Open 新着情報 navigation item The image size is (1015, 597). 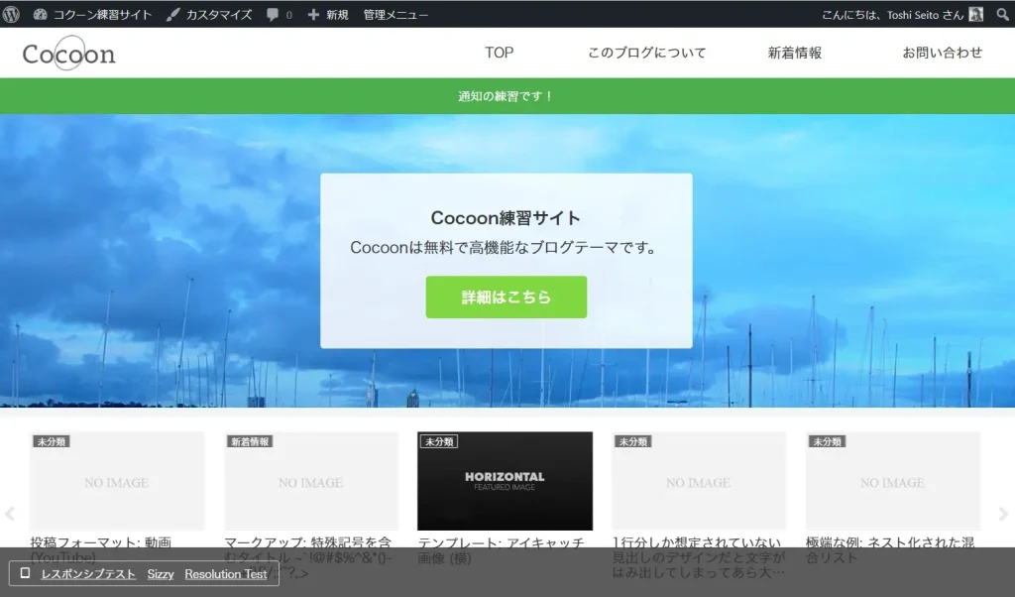[795, 53]
